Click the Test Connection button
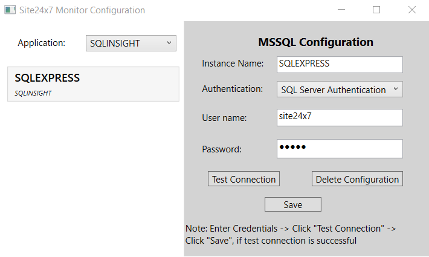429x257 pixels. 244,179
